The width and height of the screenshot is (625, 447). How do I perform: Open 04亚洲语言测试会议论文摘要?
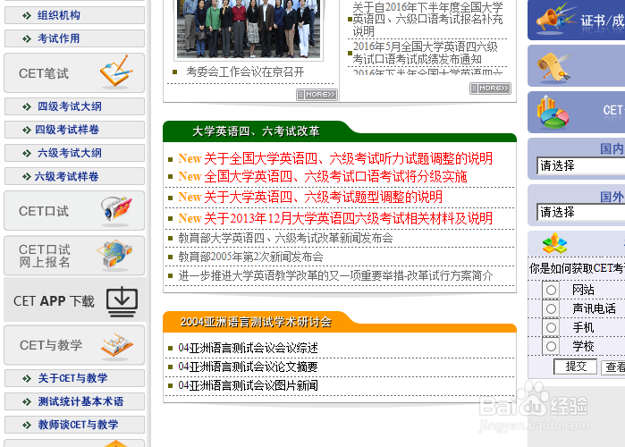coord(248,367)
